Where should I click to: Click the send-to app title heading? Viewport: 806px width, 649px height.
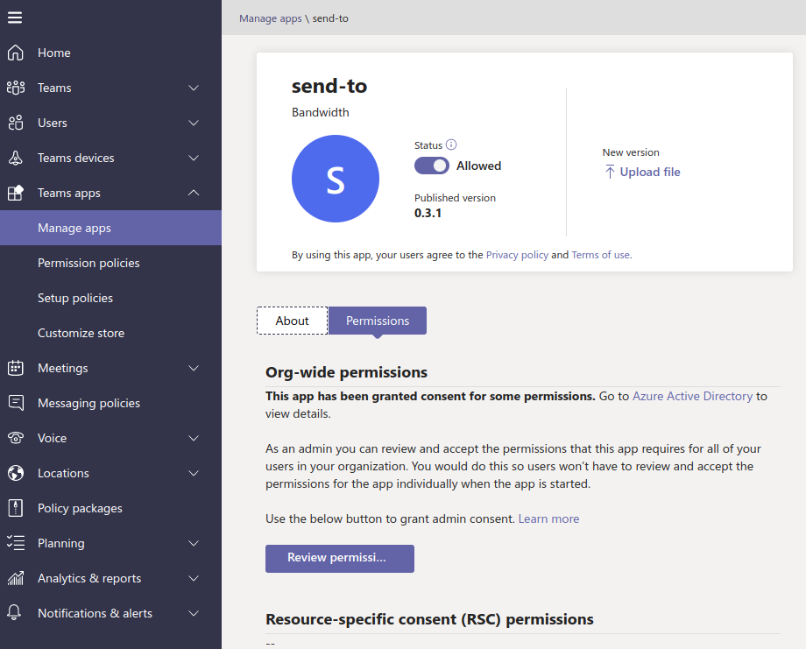tap(329, 86)
